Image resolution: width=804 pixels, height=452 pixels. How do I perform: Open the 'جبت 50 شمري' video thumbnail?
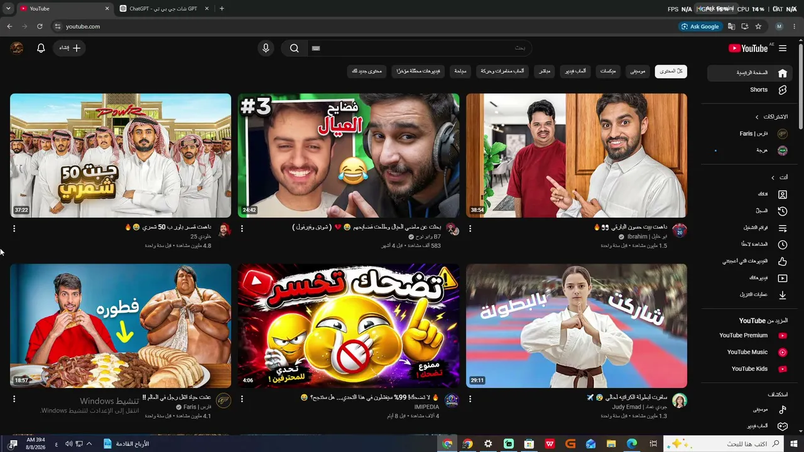click(x=121, y=156)
